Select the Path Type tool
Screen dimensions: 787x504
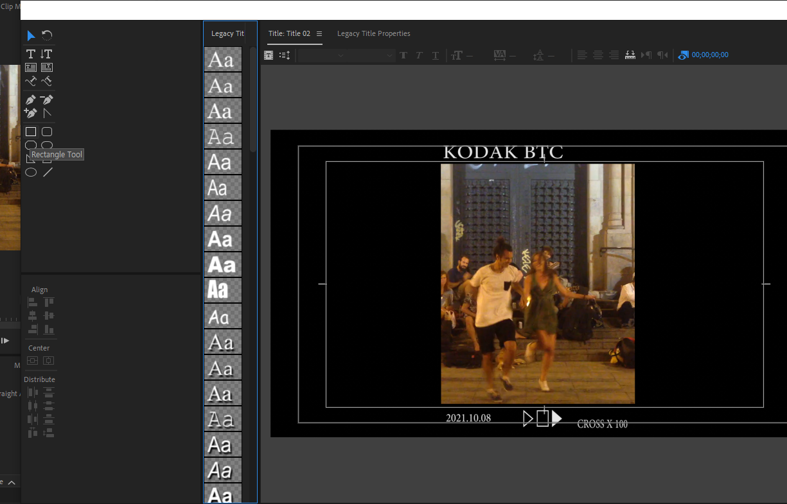coord(31,82)
